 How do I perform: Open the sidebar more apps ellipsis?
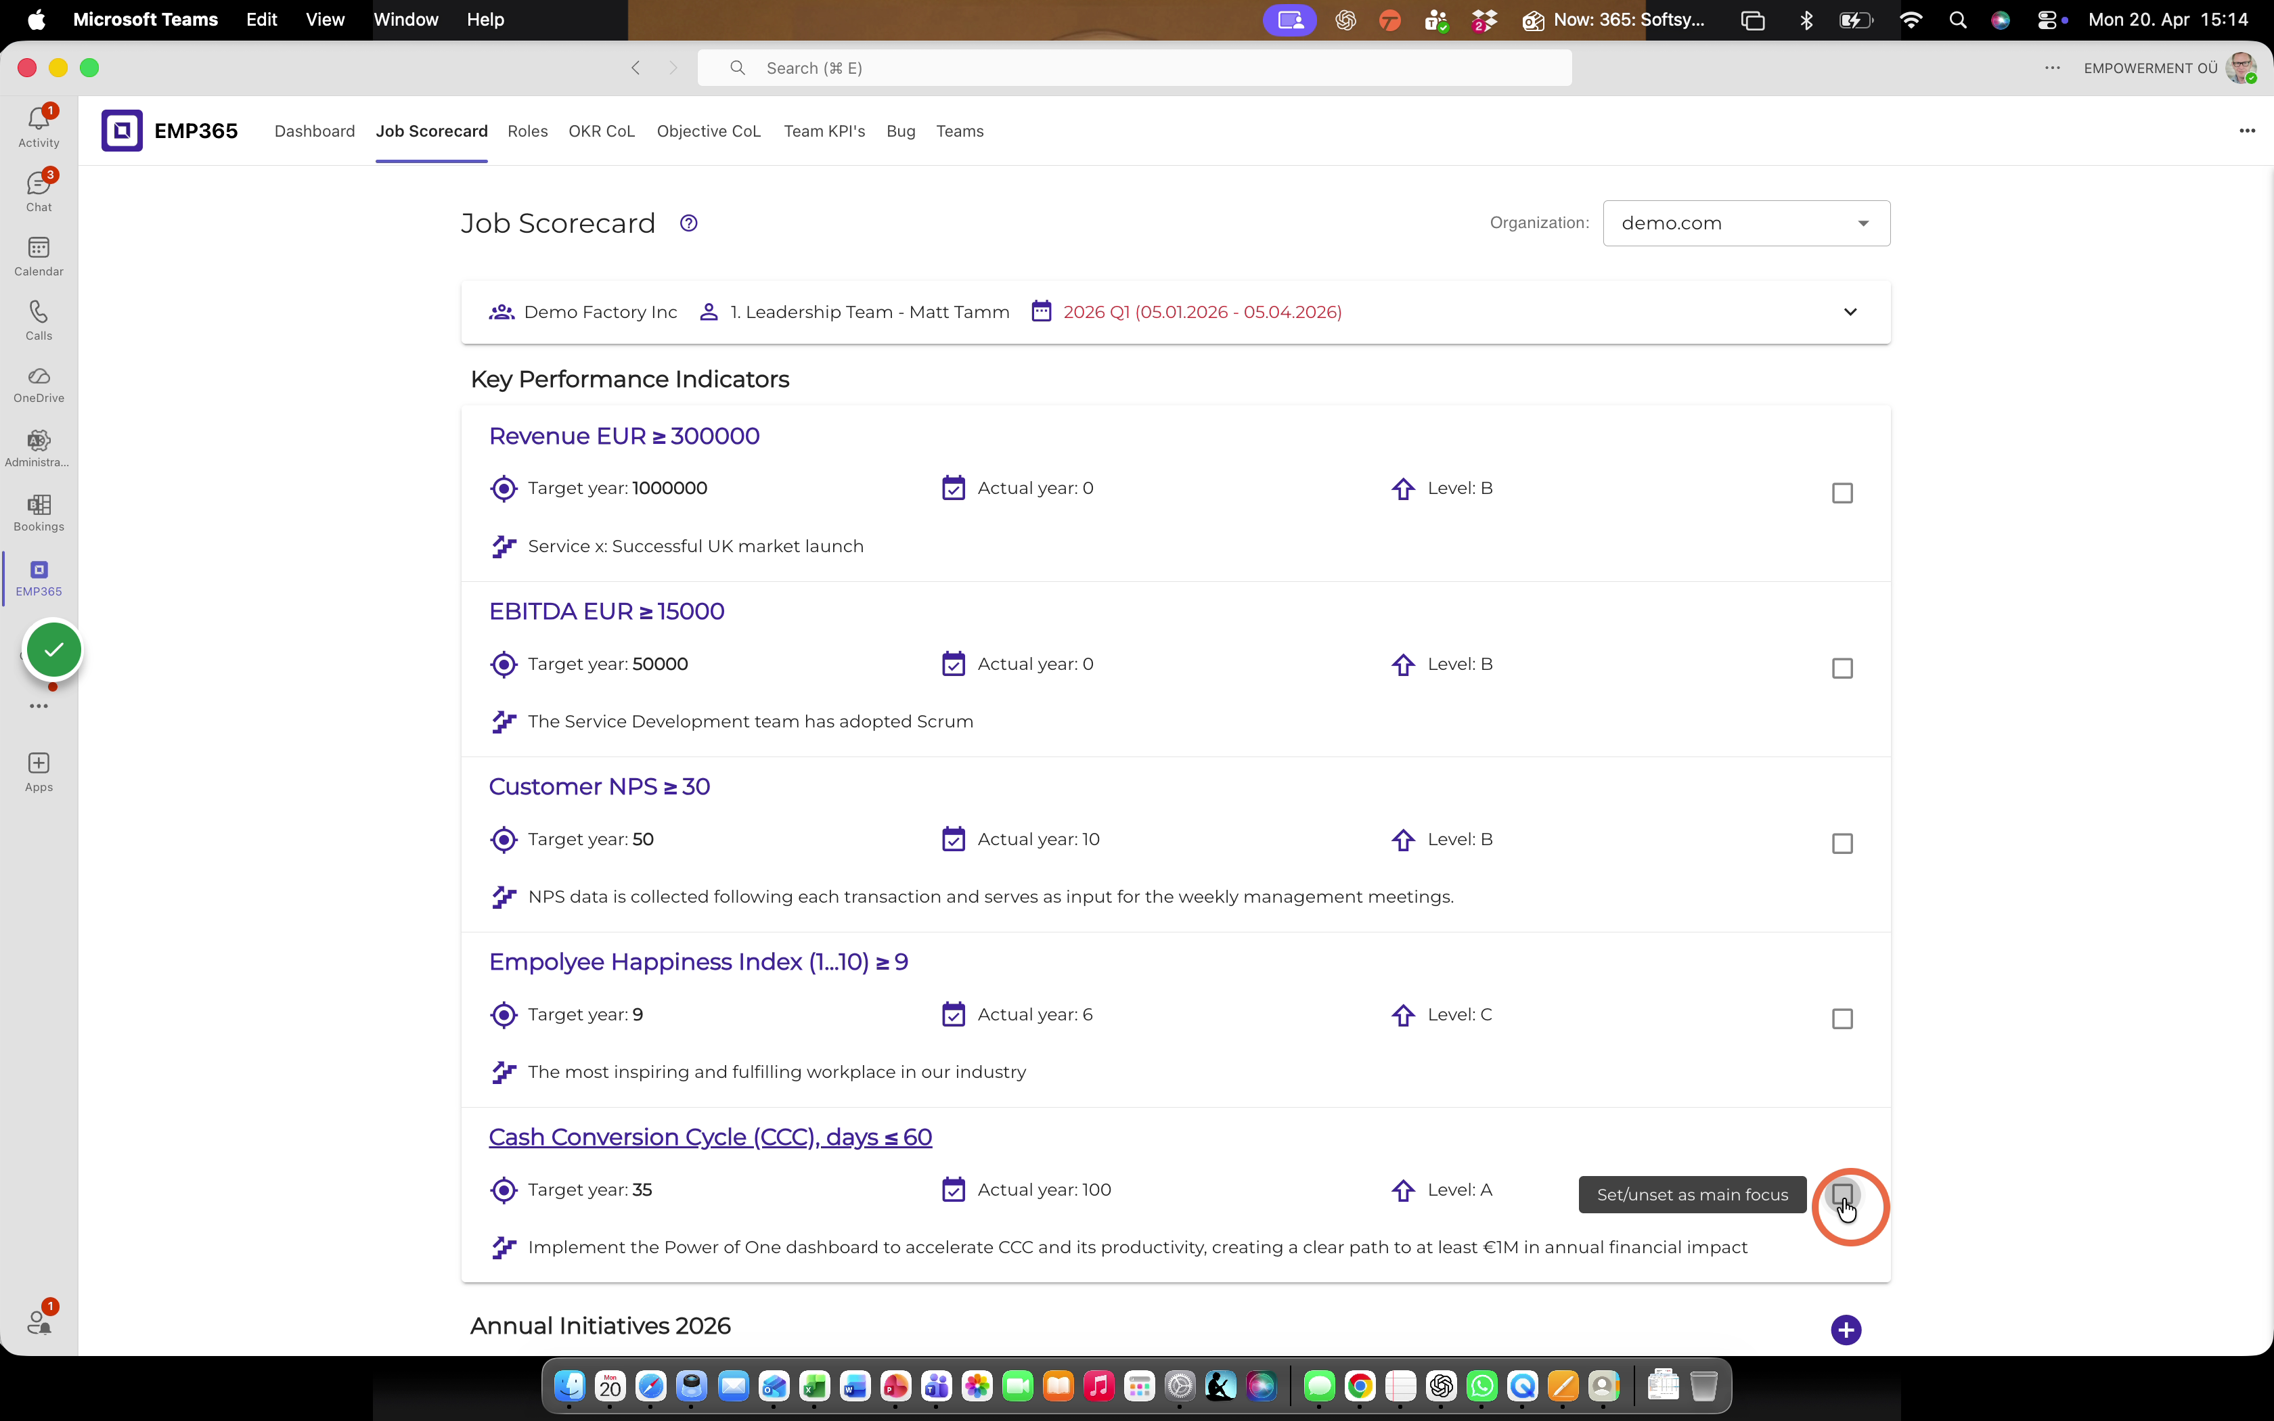tap(39, 706)
